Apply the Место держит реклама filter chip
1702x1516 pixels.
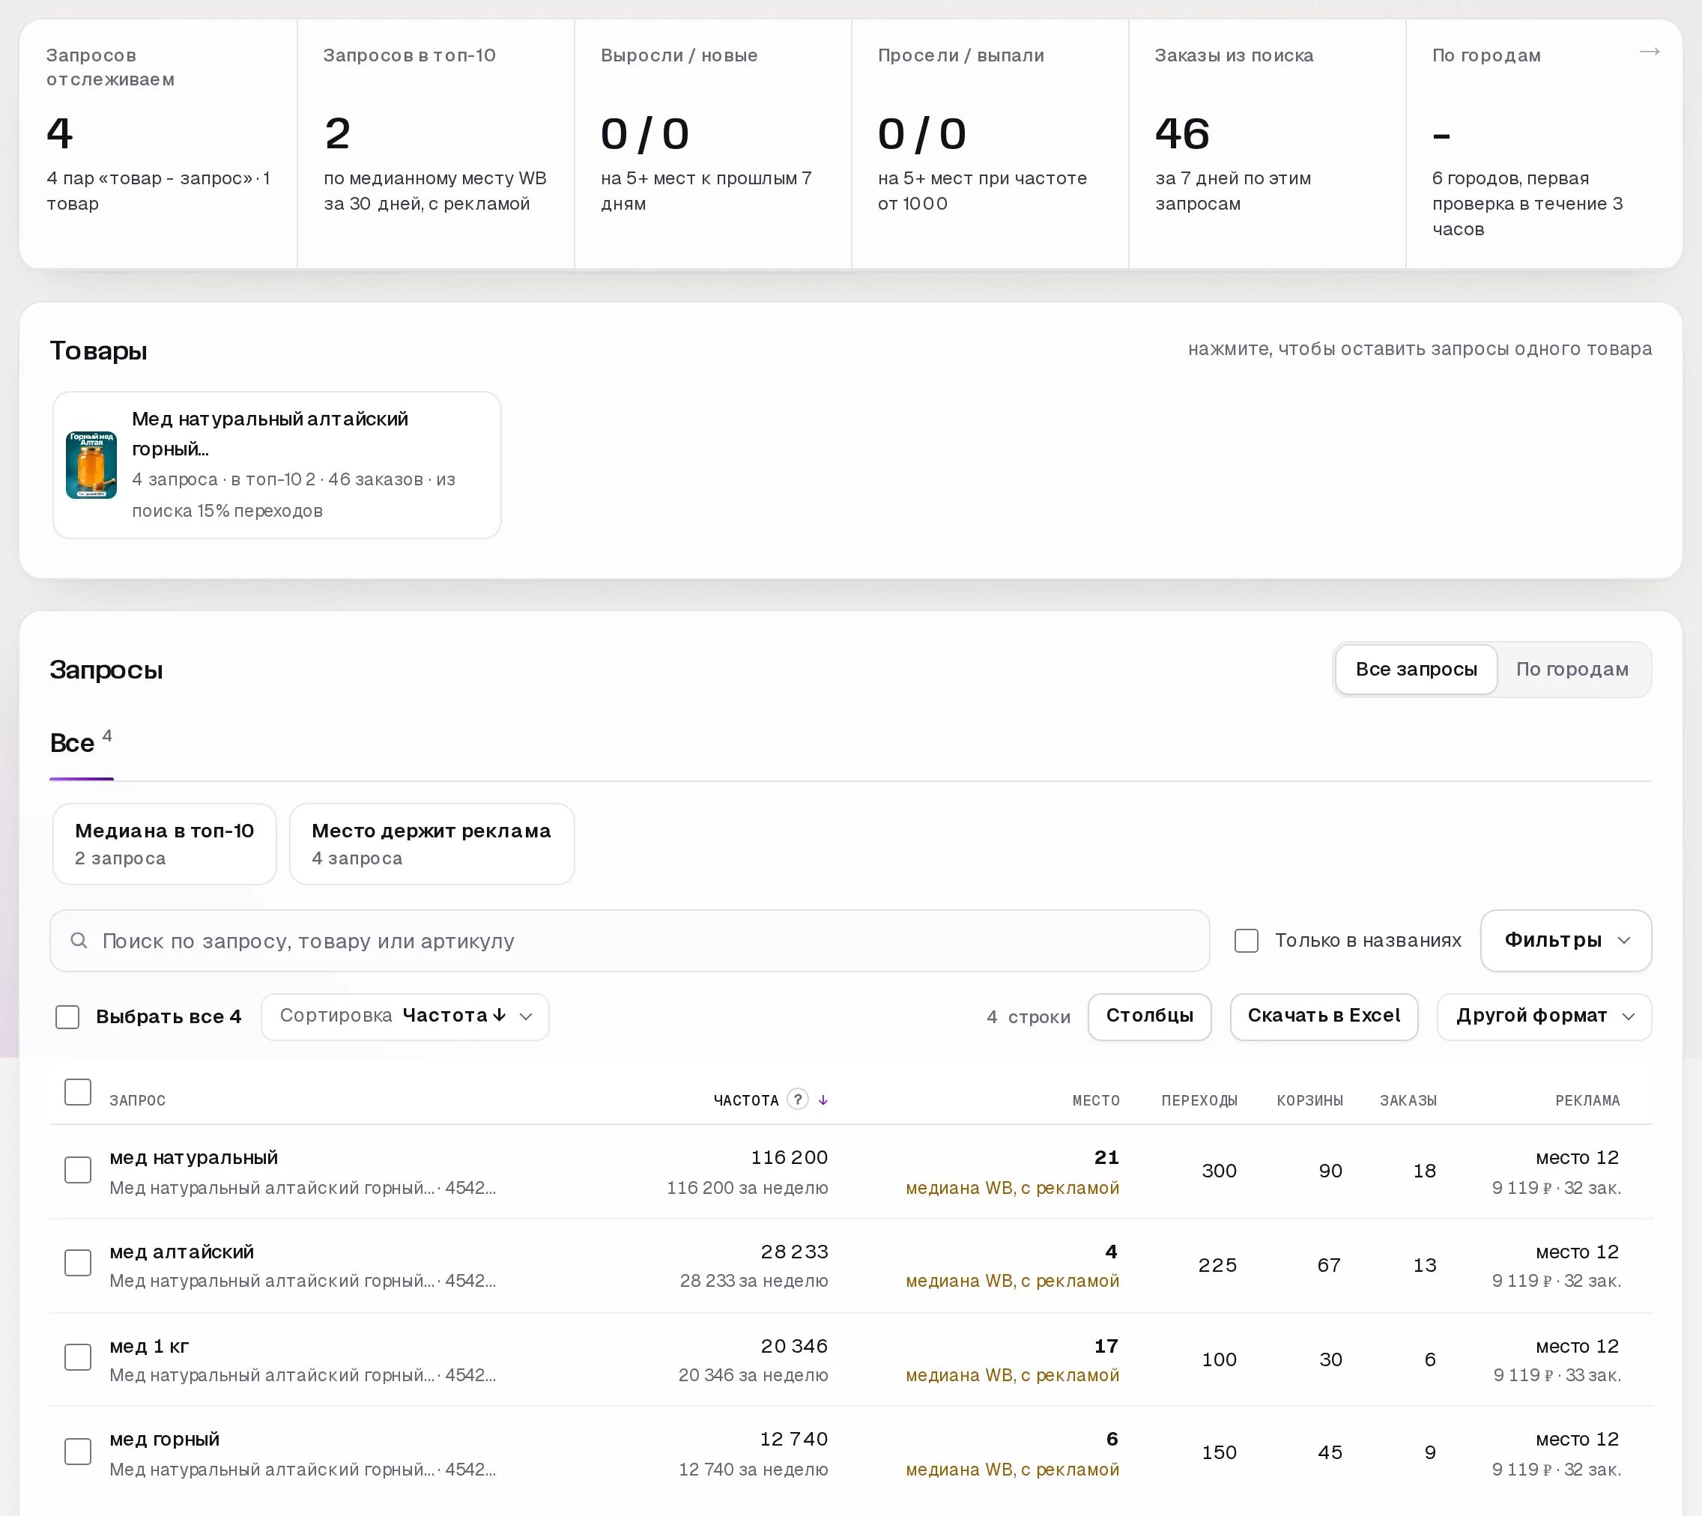pyautogui.click(x=431, y=844)
